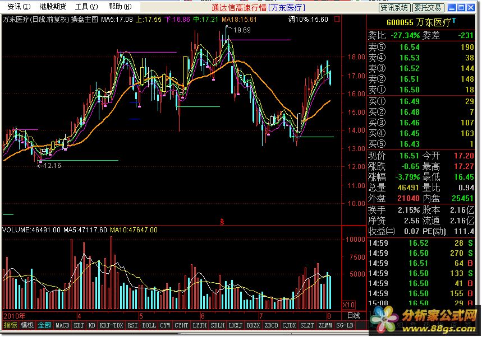The image size is (482, 337).
Task: Click the 卖⑤ price 16.54
Action: [410, 47]
